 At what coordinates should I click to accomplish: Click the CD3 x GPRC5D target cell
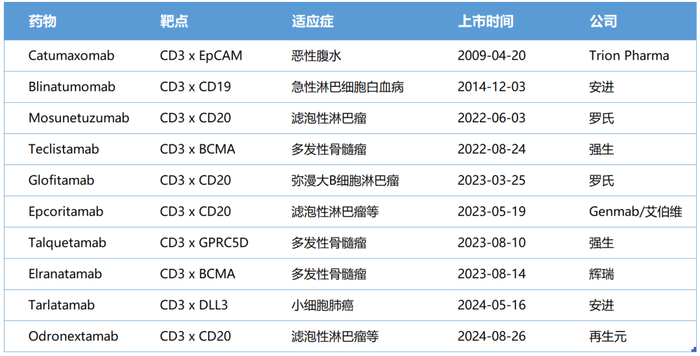(x=204, y=243)
